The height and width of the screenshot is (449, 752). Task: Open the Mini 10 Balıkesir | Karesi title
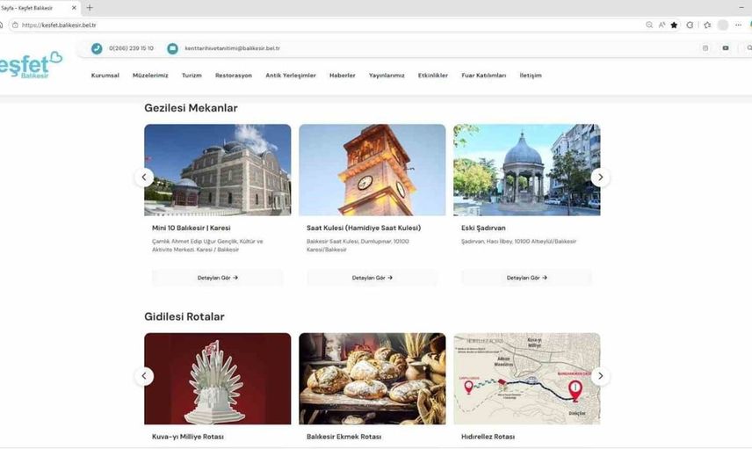coord(192,228)
